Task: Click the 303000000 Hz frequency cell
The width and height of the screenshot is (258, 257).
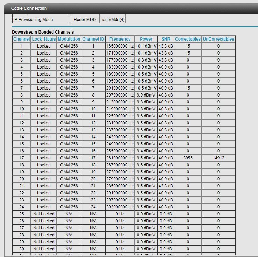Action: [x=120, y=207]
